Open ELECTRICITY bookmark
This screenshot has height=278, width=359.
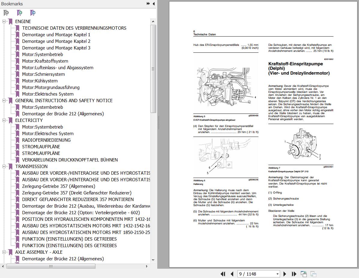(x=29, y=120)
